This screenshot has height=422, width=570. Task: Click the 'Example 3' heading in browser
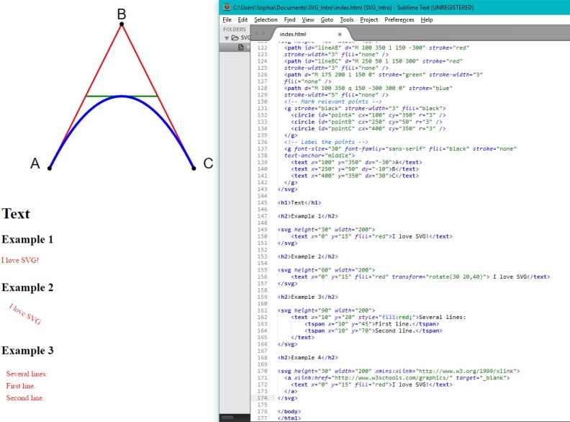(27, 350)
